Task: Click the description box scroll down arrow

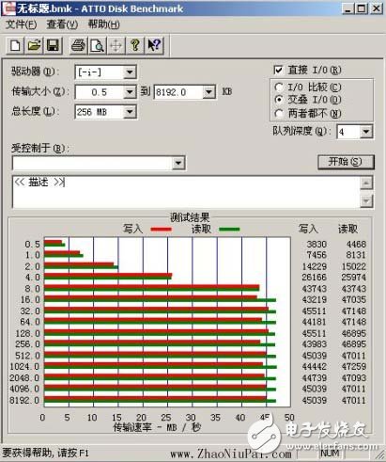Action: pyautogui.click(x=366, y=200)
